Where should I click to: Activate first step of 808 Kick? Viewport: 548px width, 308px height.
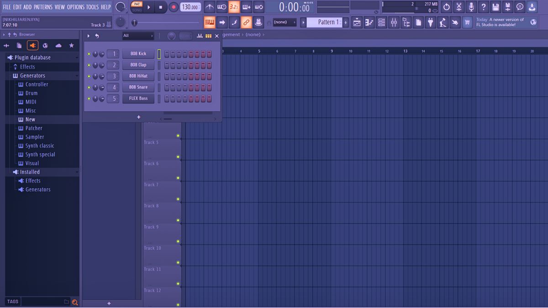[167, 54]
